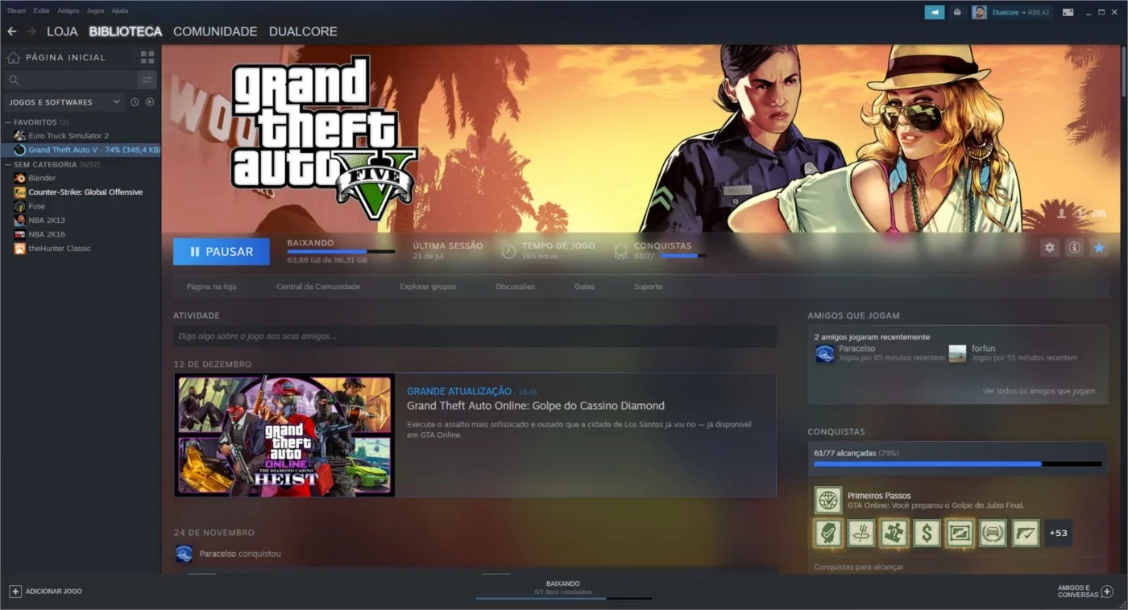1128x610 pixels.
Task: Show the +53 more achievements
Action: (1059, 533)
